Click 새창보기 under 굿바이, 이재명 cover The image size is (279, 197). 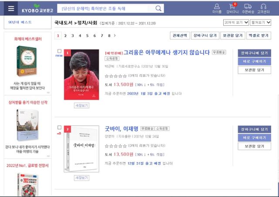click(x=82, y=178)
